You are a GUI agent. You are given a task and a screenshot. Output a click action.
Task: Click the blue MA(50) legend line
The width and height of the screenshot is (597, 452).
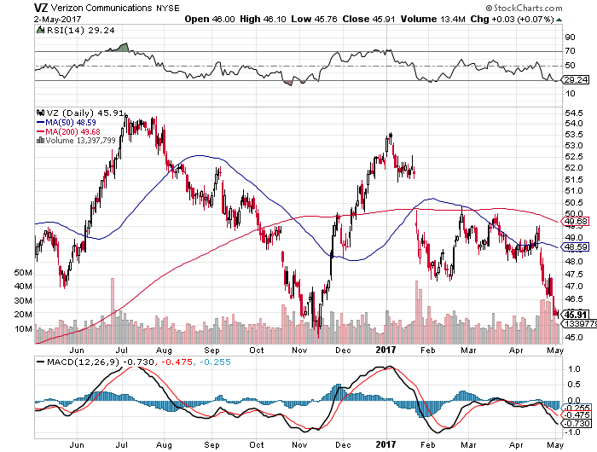pos(40,123)
